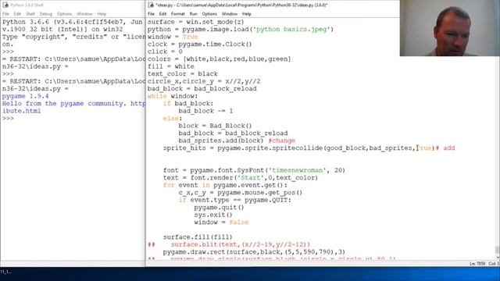Click the 'sys.exit()' line
Screen dimensions: 500x281
(x=213, y=215)
